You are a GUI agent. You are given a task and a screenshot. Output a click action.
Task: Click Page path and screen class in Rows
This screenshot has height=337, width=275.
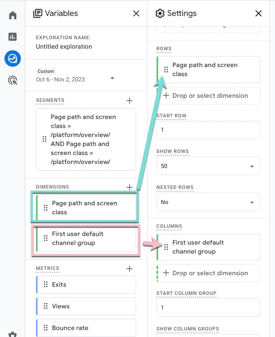[x=208, y=70]
